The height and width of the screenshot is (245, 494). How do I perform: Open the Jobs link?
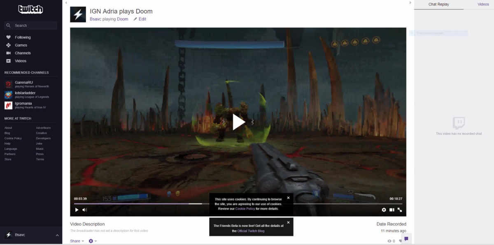pyautogui.click(x=39, y=144)
